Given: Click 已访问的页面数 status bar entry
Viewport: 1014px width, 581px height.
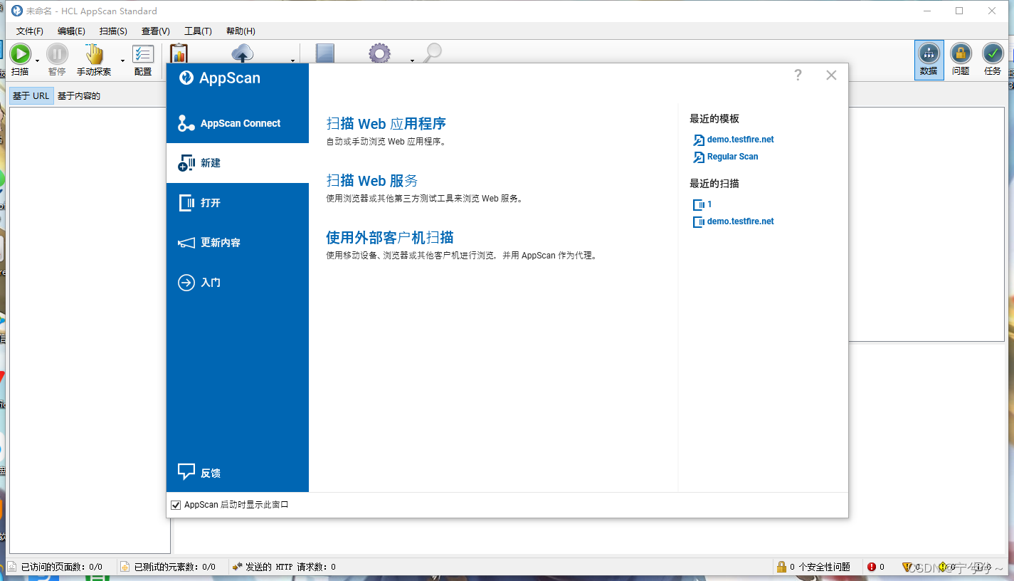Looking at the screenshot, I should point(56,567).
